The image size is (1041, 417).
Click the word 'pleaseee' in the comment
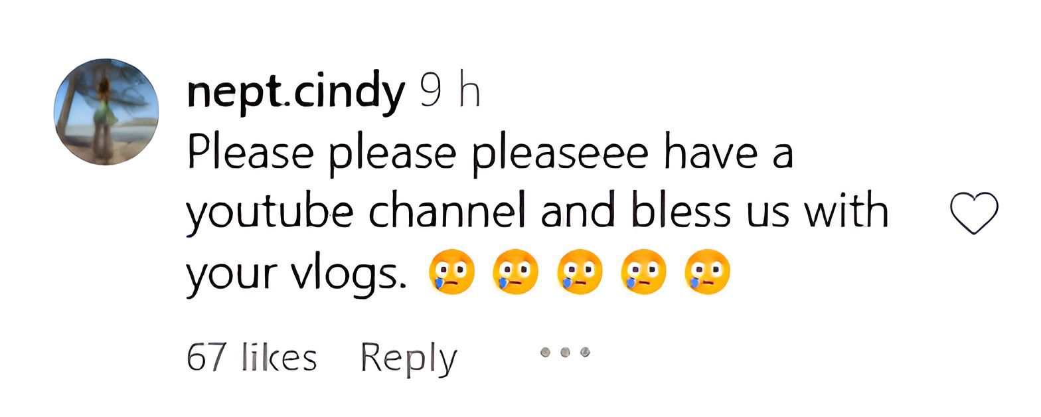pyautogui.click(x=561, y=154)
